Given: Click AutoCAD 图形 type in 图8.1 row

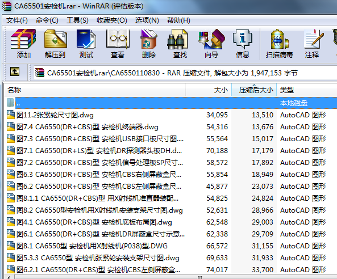Looking at the screenshot, I should (303, 246).
